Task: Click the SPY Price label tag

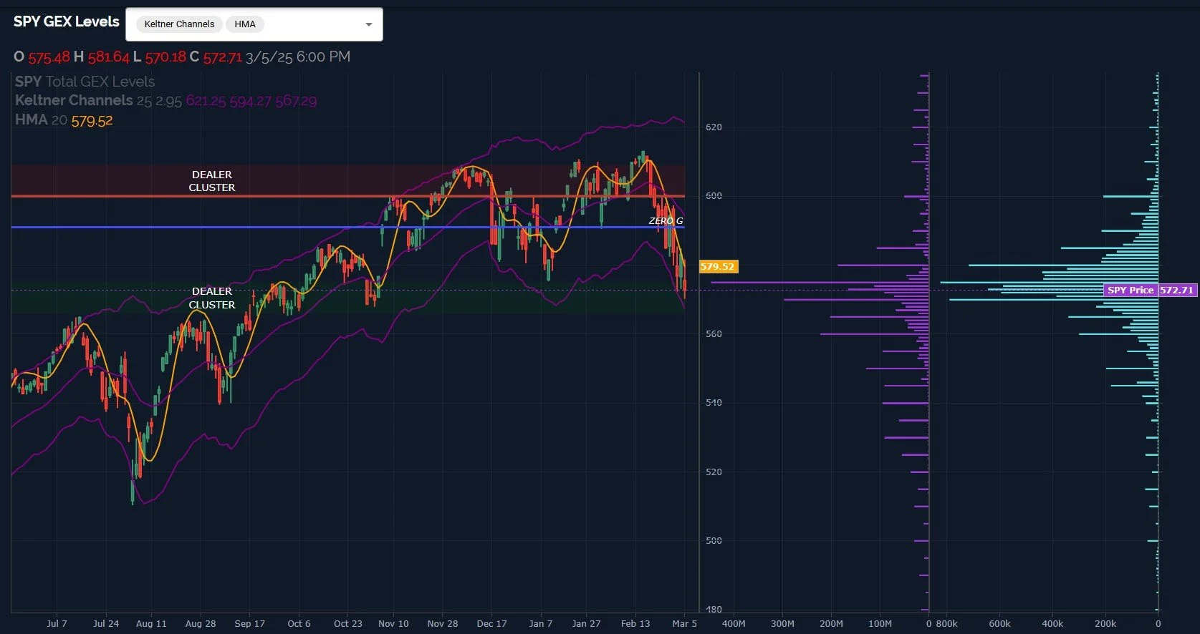Action: (x=1131, y=290)
